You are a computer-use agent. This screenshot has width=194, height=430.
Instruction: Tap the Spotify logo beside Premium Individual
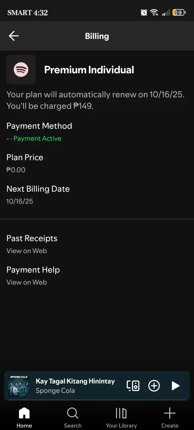[21, 70]
